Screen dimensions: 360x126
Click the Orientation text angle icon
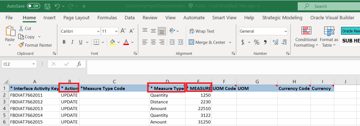[172, 31]
